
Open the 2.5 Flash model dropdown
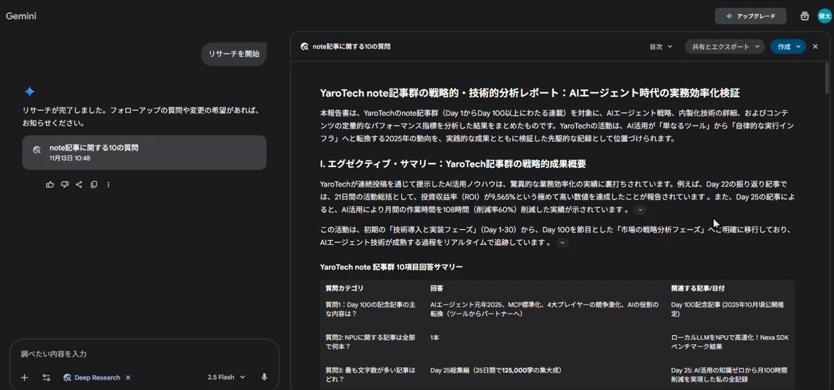(227, 378)
